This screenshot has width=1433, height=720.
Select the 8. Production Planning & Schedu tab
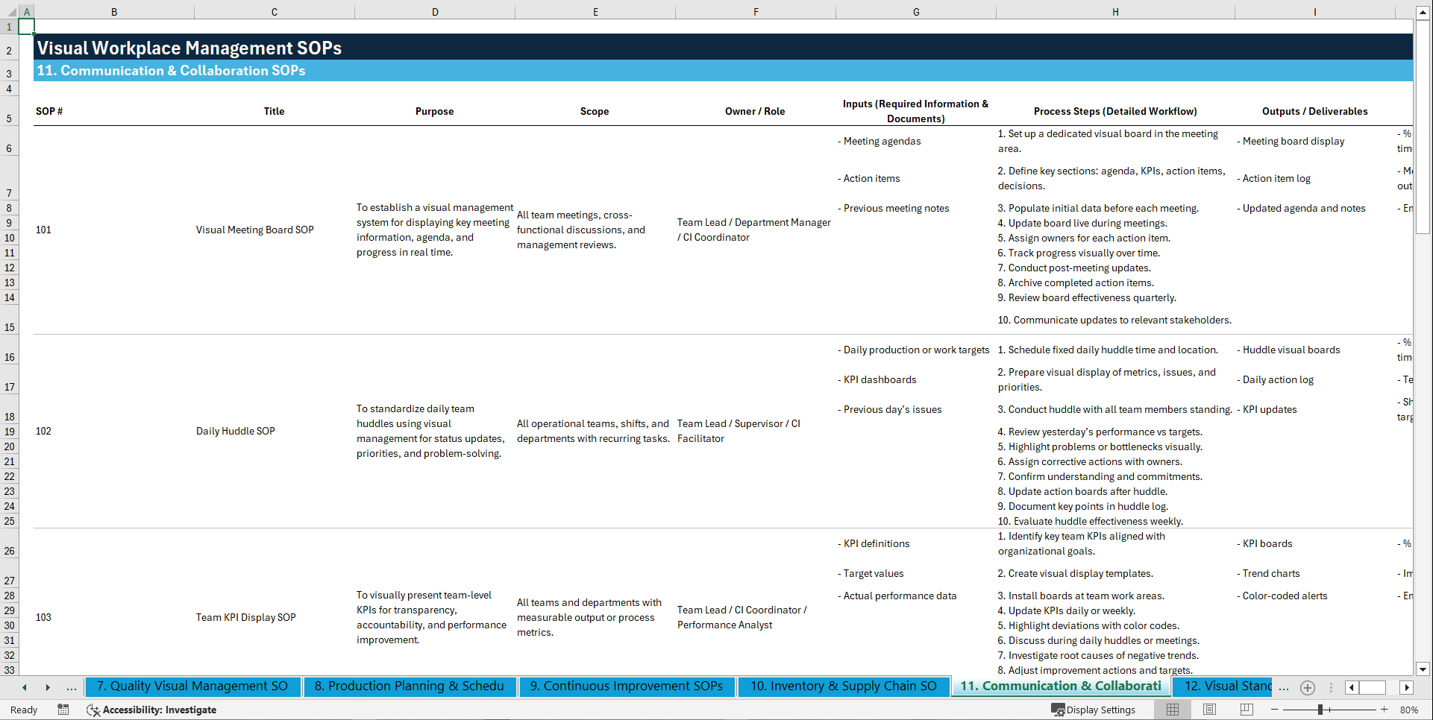(x=409, y=686)
